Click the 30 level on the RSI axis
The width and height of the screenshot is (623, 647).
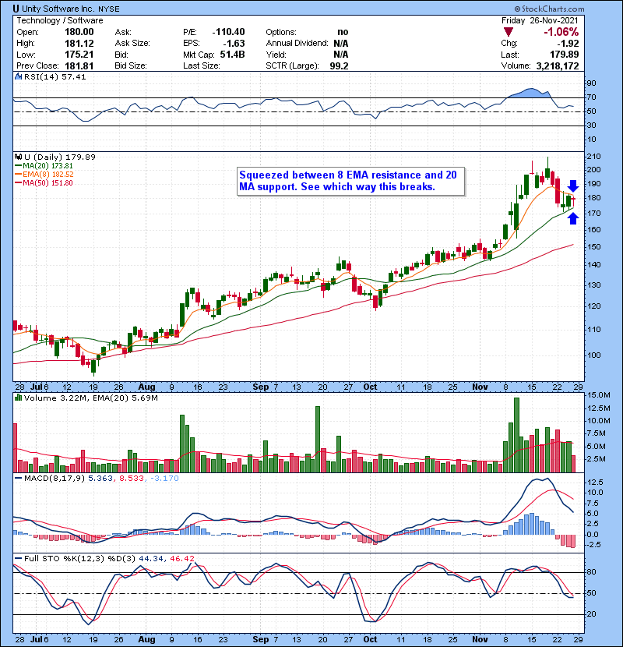591,126
